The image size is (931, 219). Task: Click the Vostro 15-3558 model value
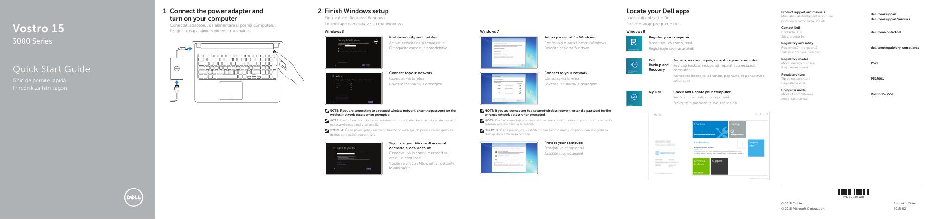pos(882,94)
